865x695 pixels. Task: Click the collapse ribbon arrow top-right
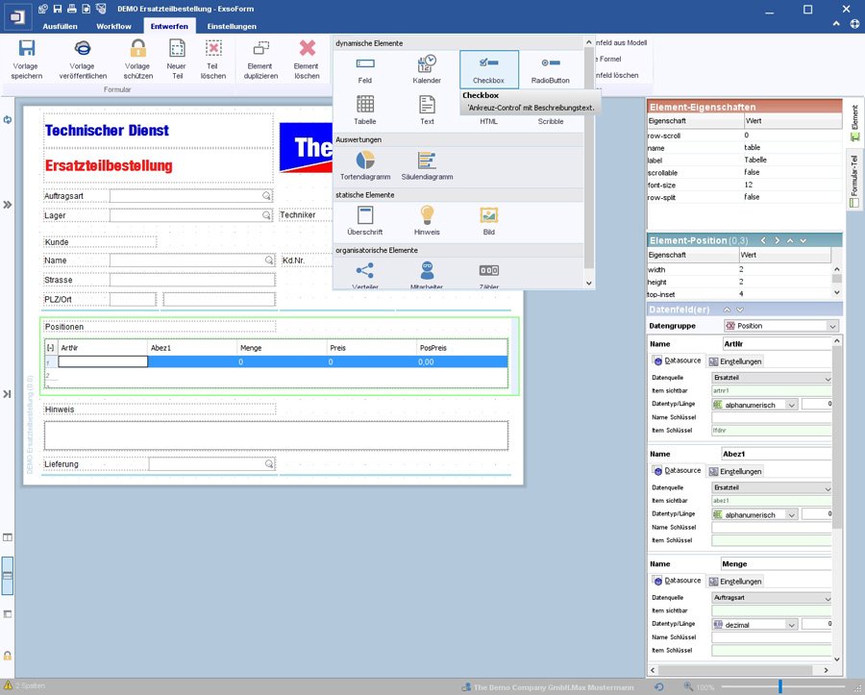coord(836,24)
